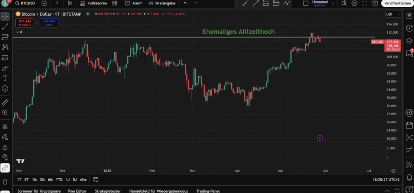Image resolution: width=414 pixels, height=193 pixels.
Task: Expand the collapsed indicators chevron showing 8
Action: 19,32
